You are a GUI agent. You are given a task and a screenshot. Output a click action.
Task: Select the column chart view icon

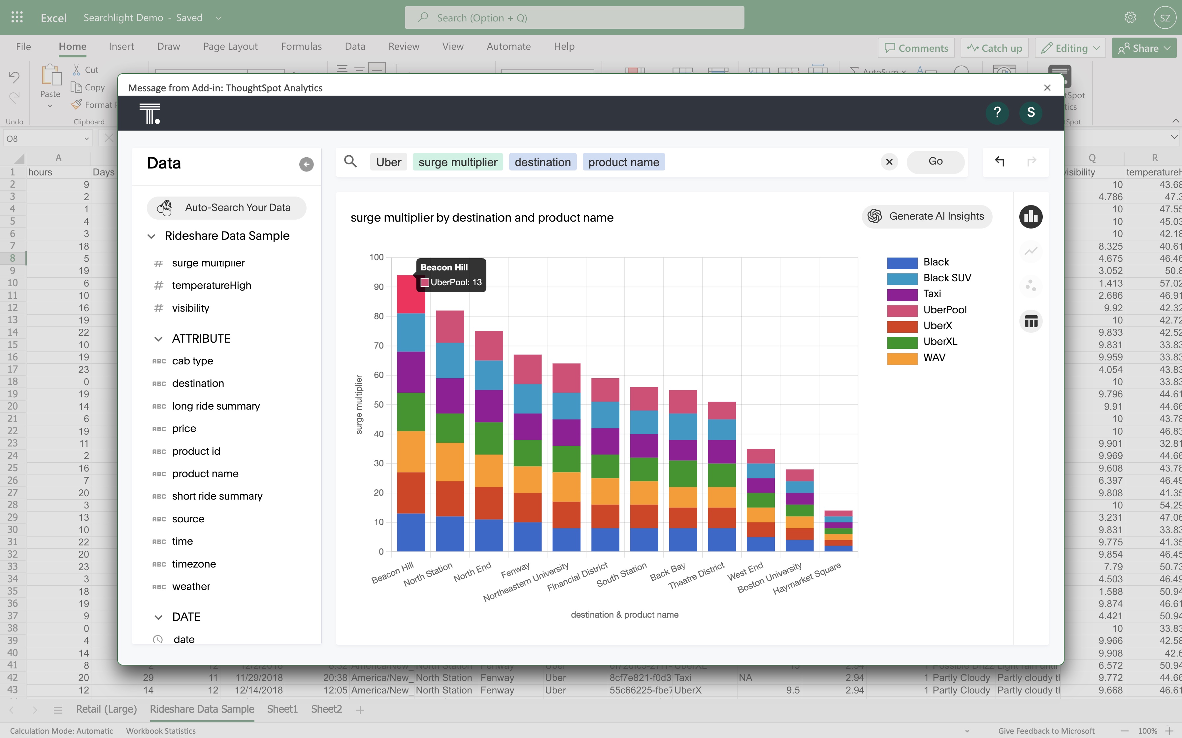click(x=1031, y=217)
